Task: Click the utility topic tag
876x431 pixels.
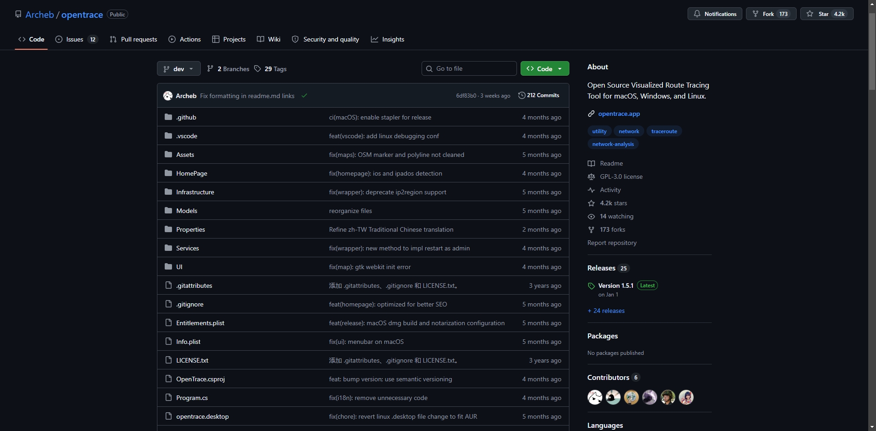Action: [x=600, y=131]
